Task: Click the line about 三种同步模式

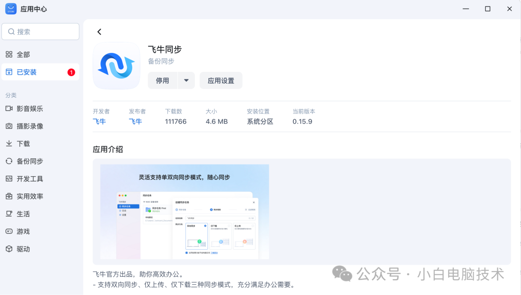Action: (x=194, y=285)
